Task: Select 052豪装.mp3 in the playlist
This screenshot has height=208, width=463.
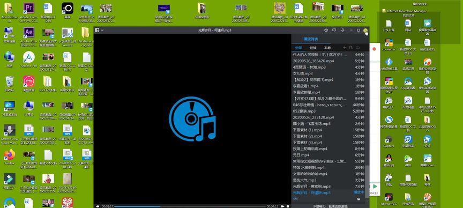Action: (x=328, y=111)
